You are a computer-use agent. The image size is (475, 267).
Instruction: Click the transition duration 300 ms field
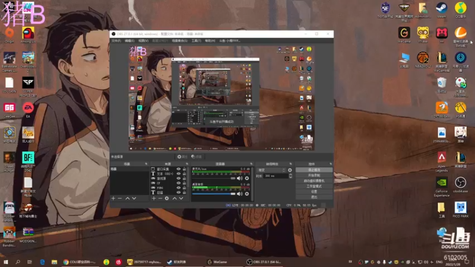[276, 176]
